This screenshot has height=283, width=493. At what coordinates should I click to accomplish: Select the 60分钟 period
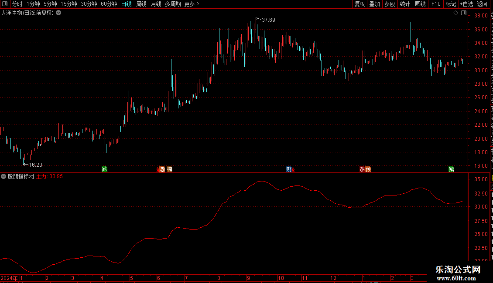(109, 4)
